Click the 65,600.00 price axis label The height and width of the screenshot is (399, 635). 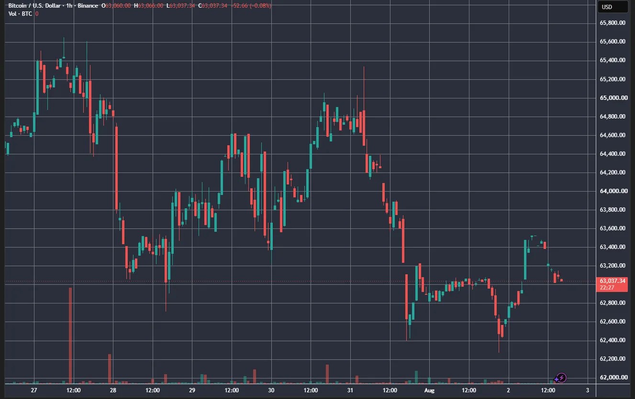pyautogui.click(x=613, y=42)
